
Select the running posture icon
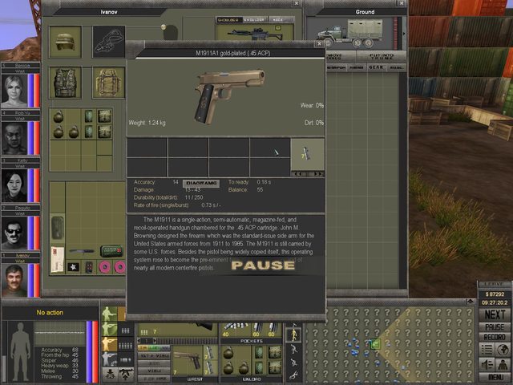tap(293, 349)
